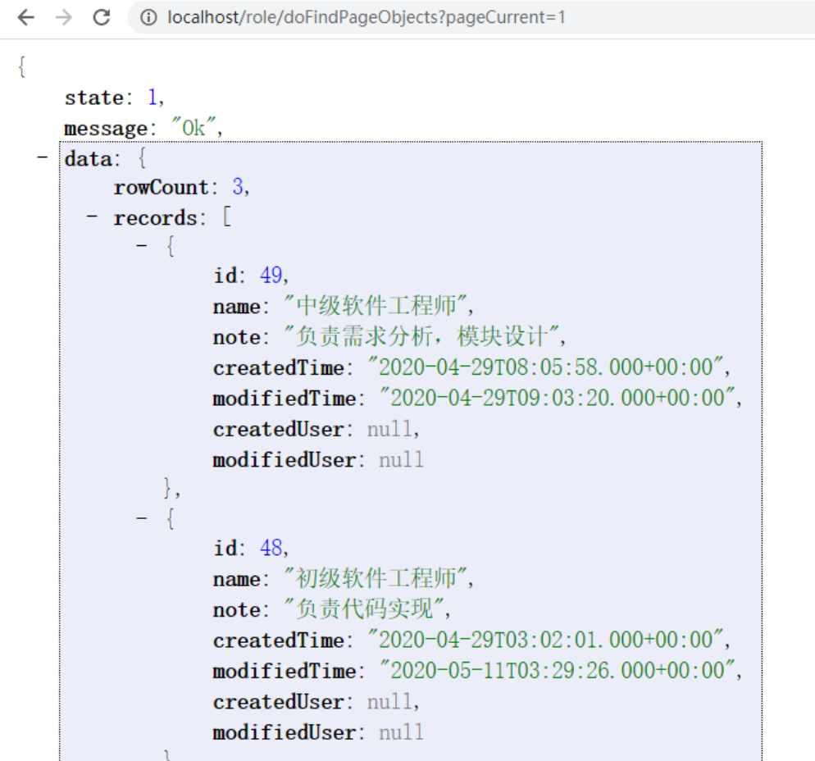Click modifiedUser null in record 48
Screen dimensions: 815x761
pyautogui.click(x=401, y=732)
